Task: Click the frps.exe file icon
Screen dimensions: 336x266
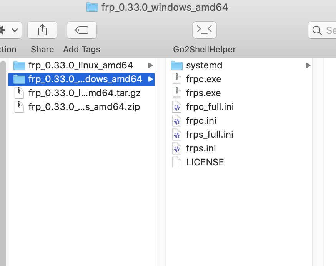Action: coord(176,93)
